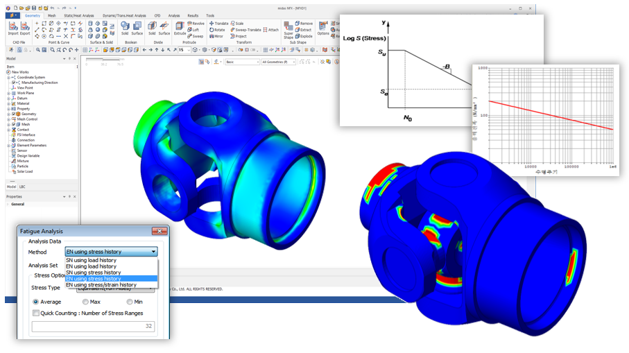Image resolution: width=629 pixels, height=353 pixels.
Task: Use the Translate transform tool
Action: (x=218, y=24)
